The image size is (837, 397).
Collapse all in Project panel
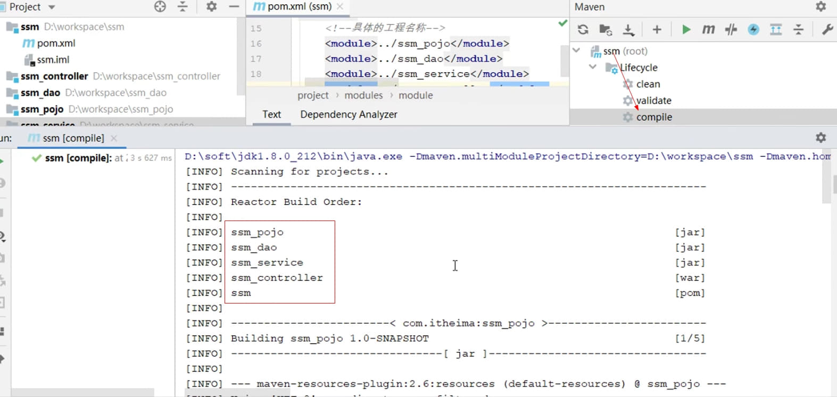pos(183,6)
